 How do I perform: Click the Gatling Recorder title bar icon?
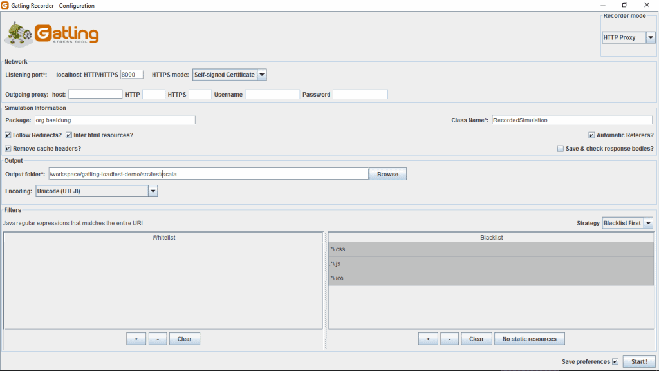click(6, 6)
